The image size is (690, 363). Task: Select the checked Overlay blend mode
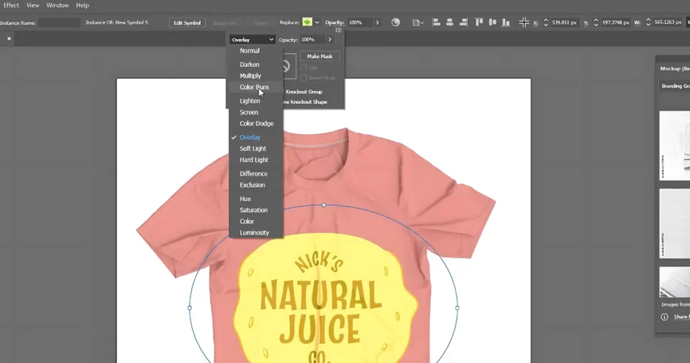click(255, 138)
